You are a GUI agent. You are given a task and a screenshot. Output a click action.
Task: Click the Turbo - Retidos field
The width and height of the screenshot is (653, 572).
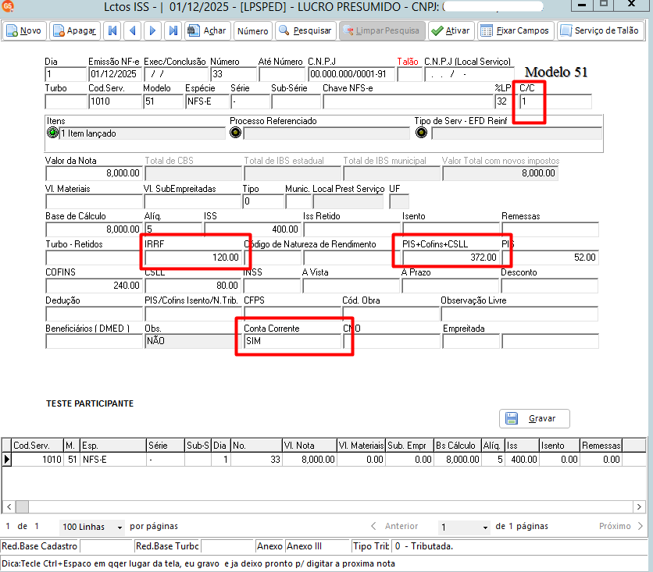[x=94, y=258]
